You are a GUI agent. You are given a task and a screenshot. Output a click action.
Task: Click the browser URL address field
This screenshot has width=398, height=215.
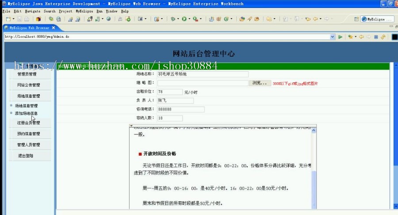click(x=167, y=37)
